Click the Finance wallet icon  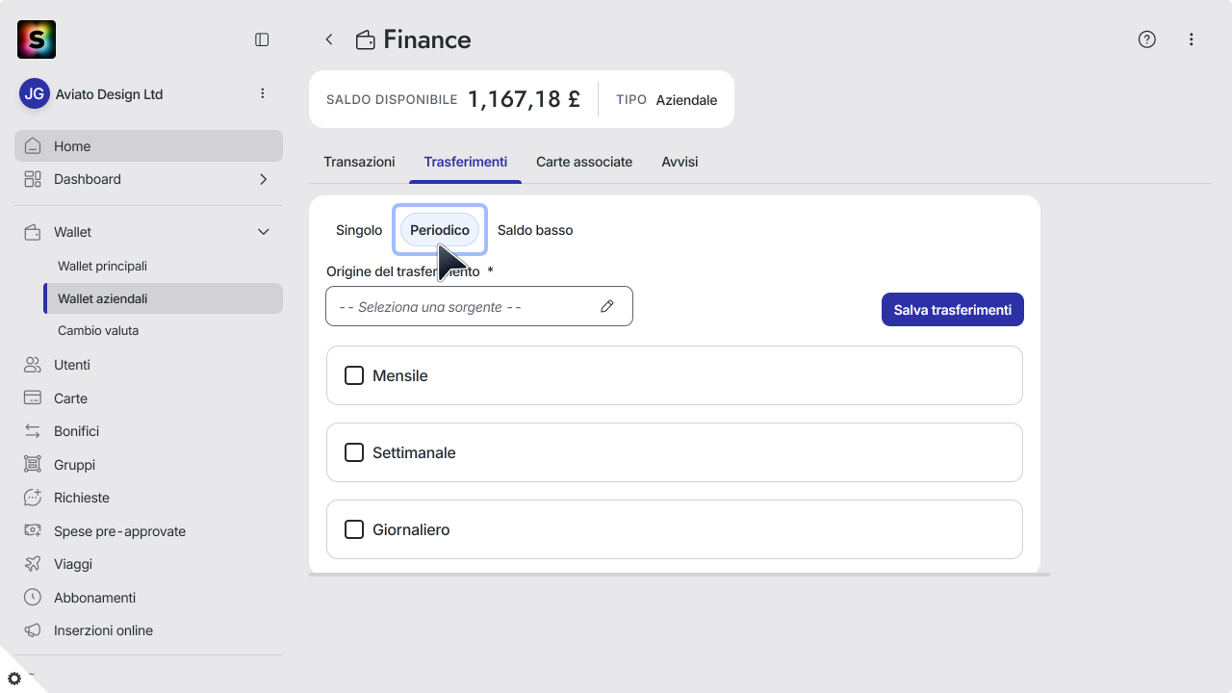(365, 39)
